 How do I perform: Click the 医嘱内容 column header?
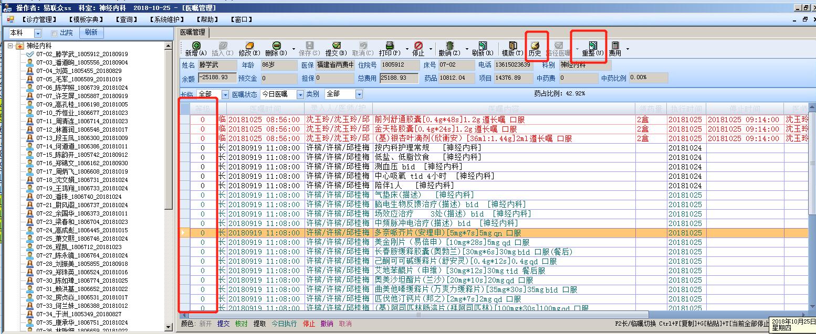pyautogui.click(x=504, y=109)
